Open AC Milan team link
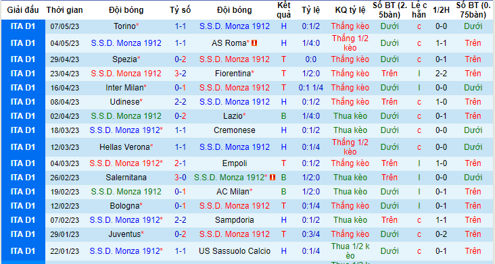This screenshot has height=264, width=495. coord(233,192)
